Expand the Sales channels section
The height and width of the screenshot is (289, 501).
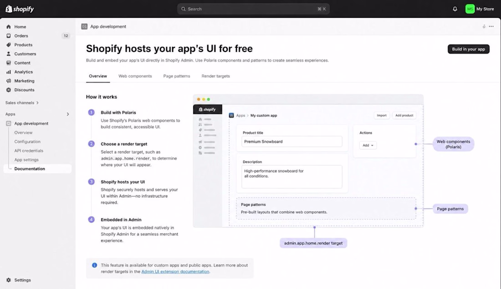coord(22,103)
